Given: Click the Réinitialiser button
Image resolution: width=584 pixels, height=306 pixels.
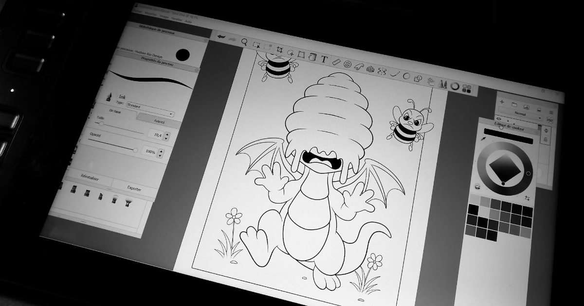Looking at the screenshot, I should 90,178.
